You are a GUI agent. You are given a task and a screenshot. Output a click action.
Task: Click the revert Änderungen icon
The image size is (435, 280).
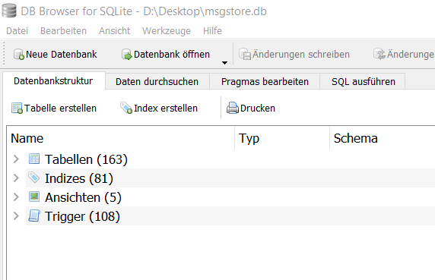point(379,54)
